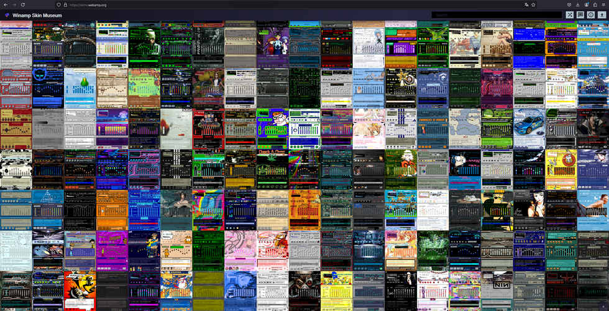Open the Garfield skin thumbnail

[176, 251]
